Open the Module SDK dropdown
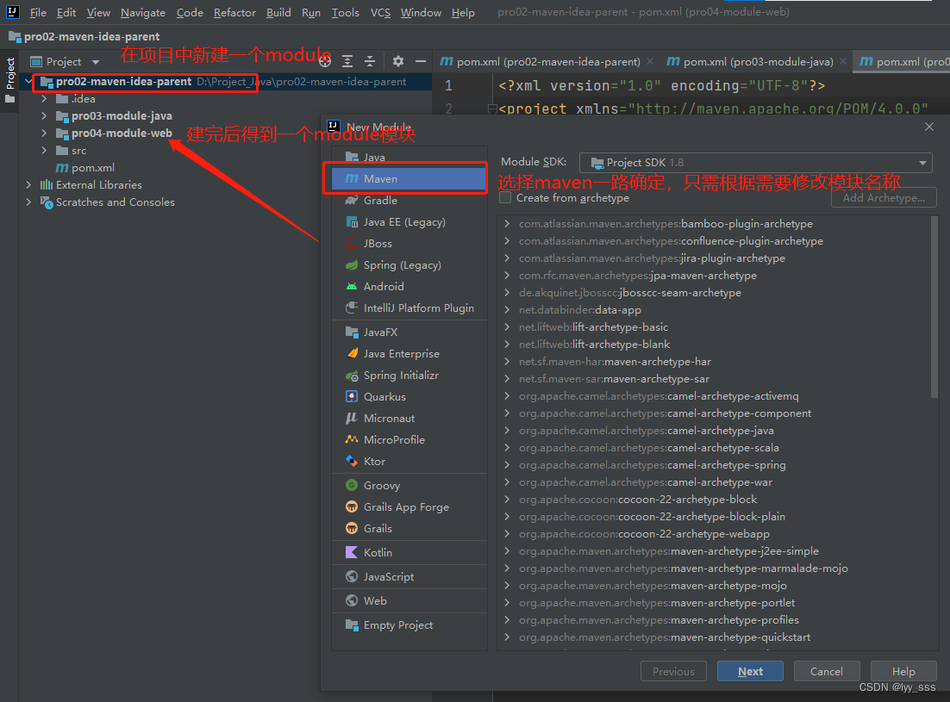 tap(755, 162)
